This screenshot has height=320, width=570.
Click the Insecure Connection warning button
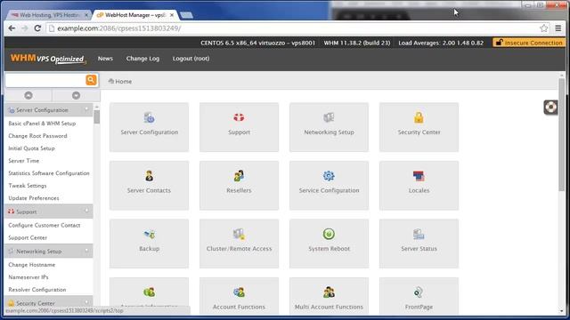tap(529, 43)
